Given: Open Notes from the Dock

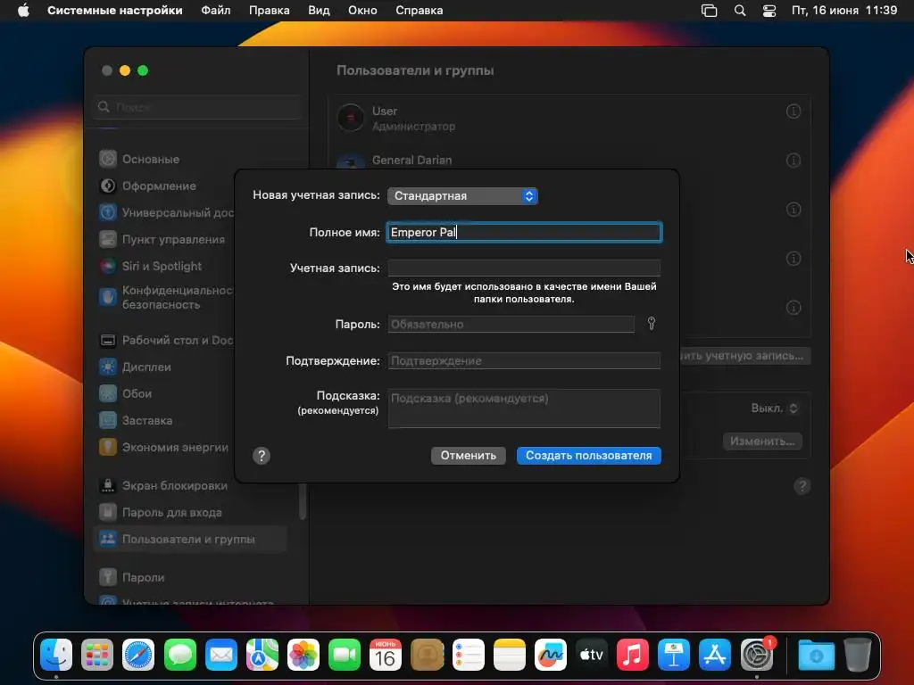Looking at the screenshot, I should click(510, 656).
